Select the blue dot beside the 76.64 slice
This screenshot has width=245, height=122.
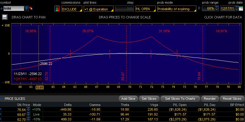(x=1, y=109)
